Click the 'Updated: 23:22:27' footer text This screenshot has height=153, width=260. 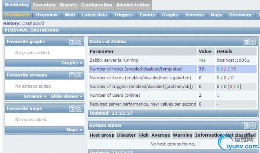click(x=111, y=113)
